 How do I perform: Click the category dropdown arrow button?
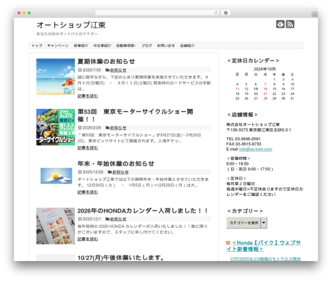click(x=264, y=223)
